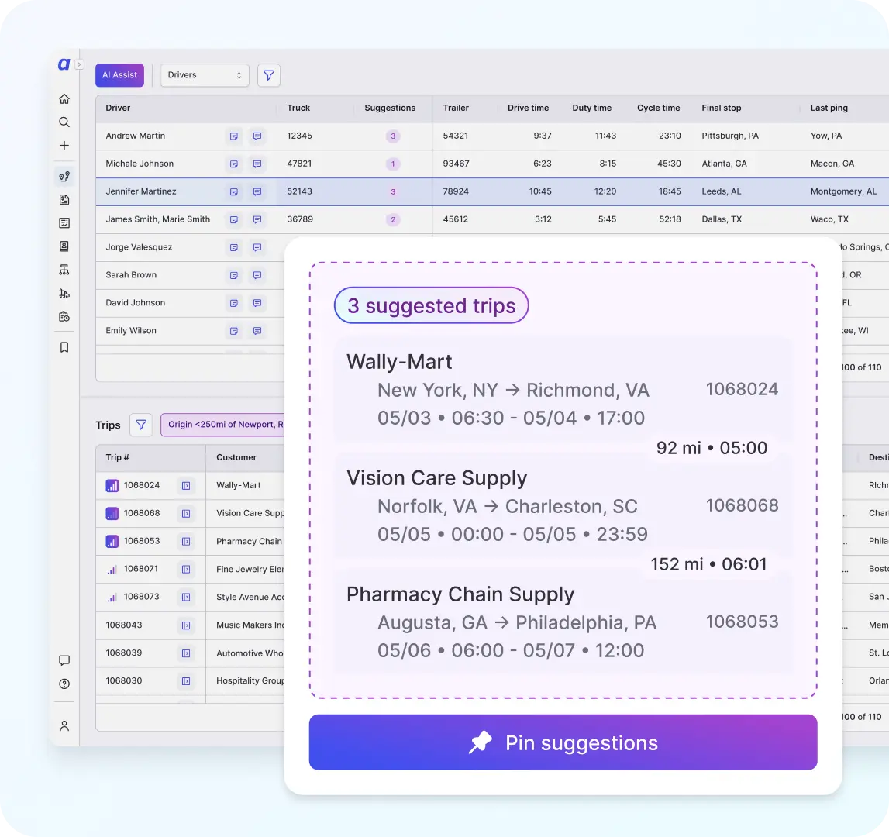Click truck number 36789

(300, 219)
